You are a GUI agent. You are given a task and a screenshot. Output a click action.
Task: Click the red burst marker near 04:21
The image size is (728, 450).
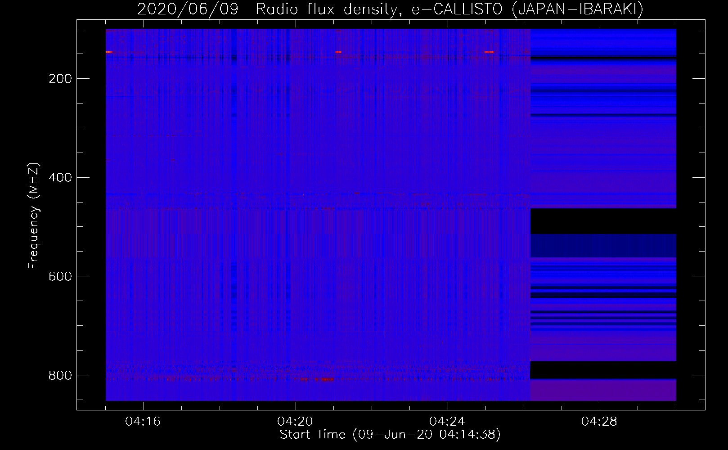point(338,52)
